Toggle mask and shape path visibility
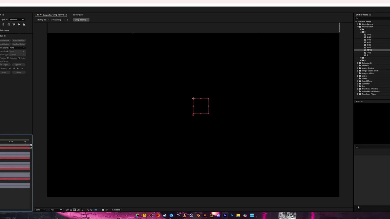Screen dimensions: 390x219 (x=75, y=210)
